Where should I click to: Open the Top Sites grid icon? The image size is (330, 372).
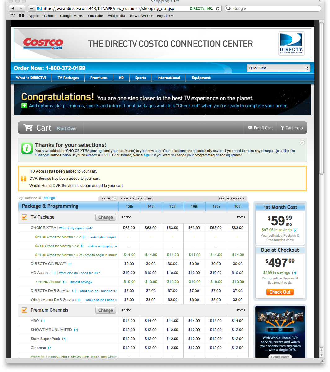click(22, 16)
